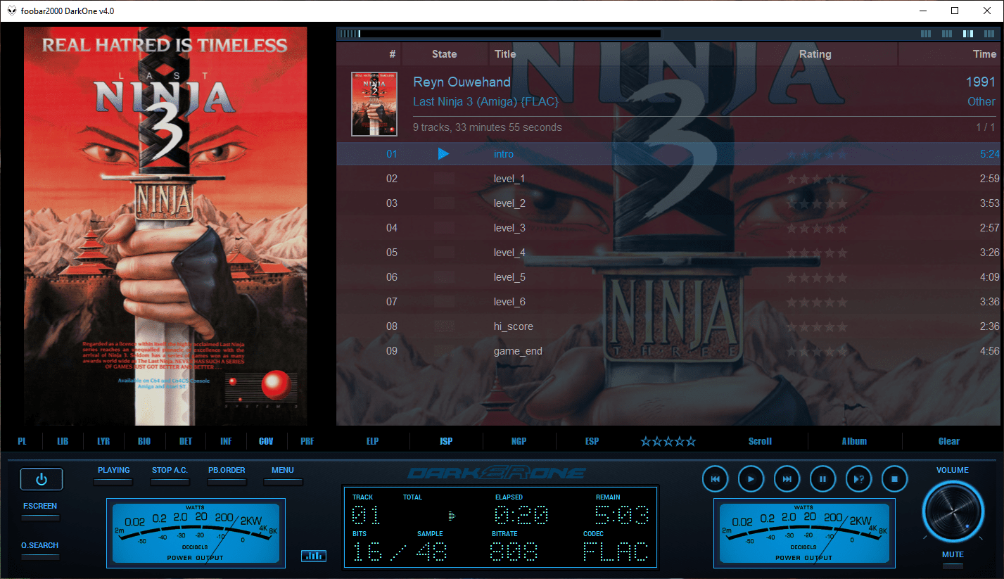Viewport: 1004px width, 579px height.
Task: Switch to the INF tab
Action: point(226,442)
